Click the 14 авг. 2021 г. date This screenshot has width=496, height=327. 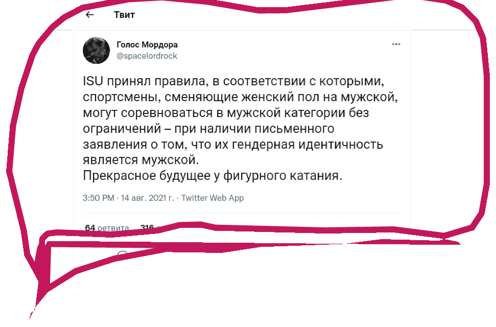coord(148,198)
